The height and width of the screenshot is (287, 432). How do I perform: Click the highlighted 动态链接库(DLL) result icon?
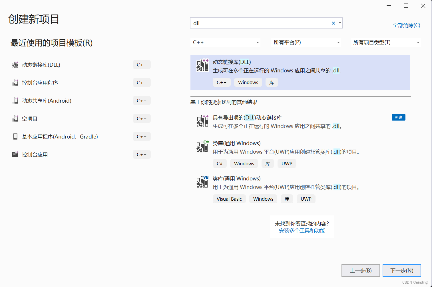point(202,66)
